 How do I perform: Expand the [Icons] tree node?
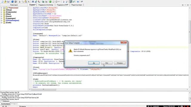coord(1,16)
